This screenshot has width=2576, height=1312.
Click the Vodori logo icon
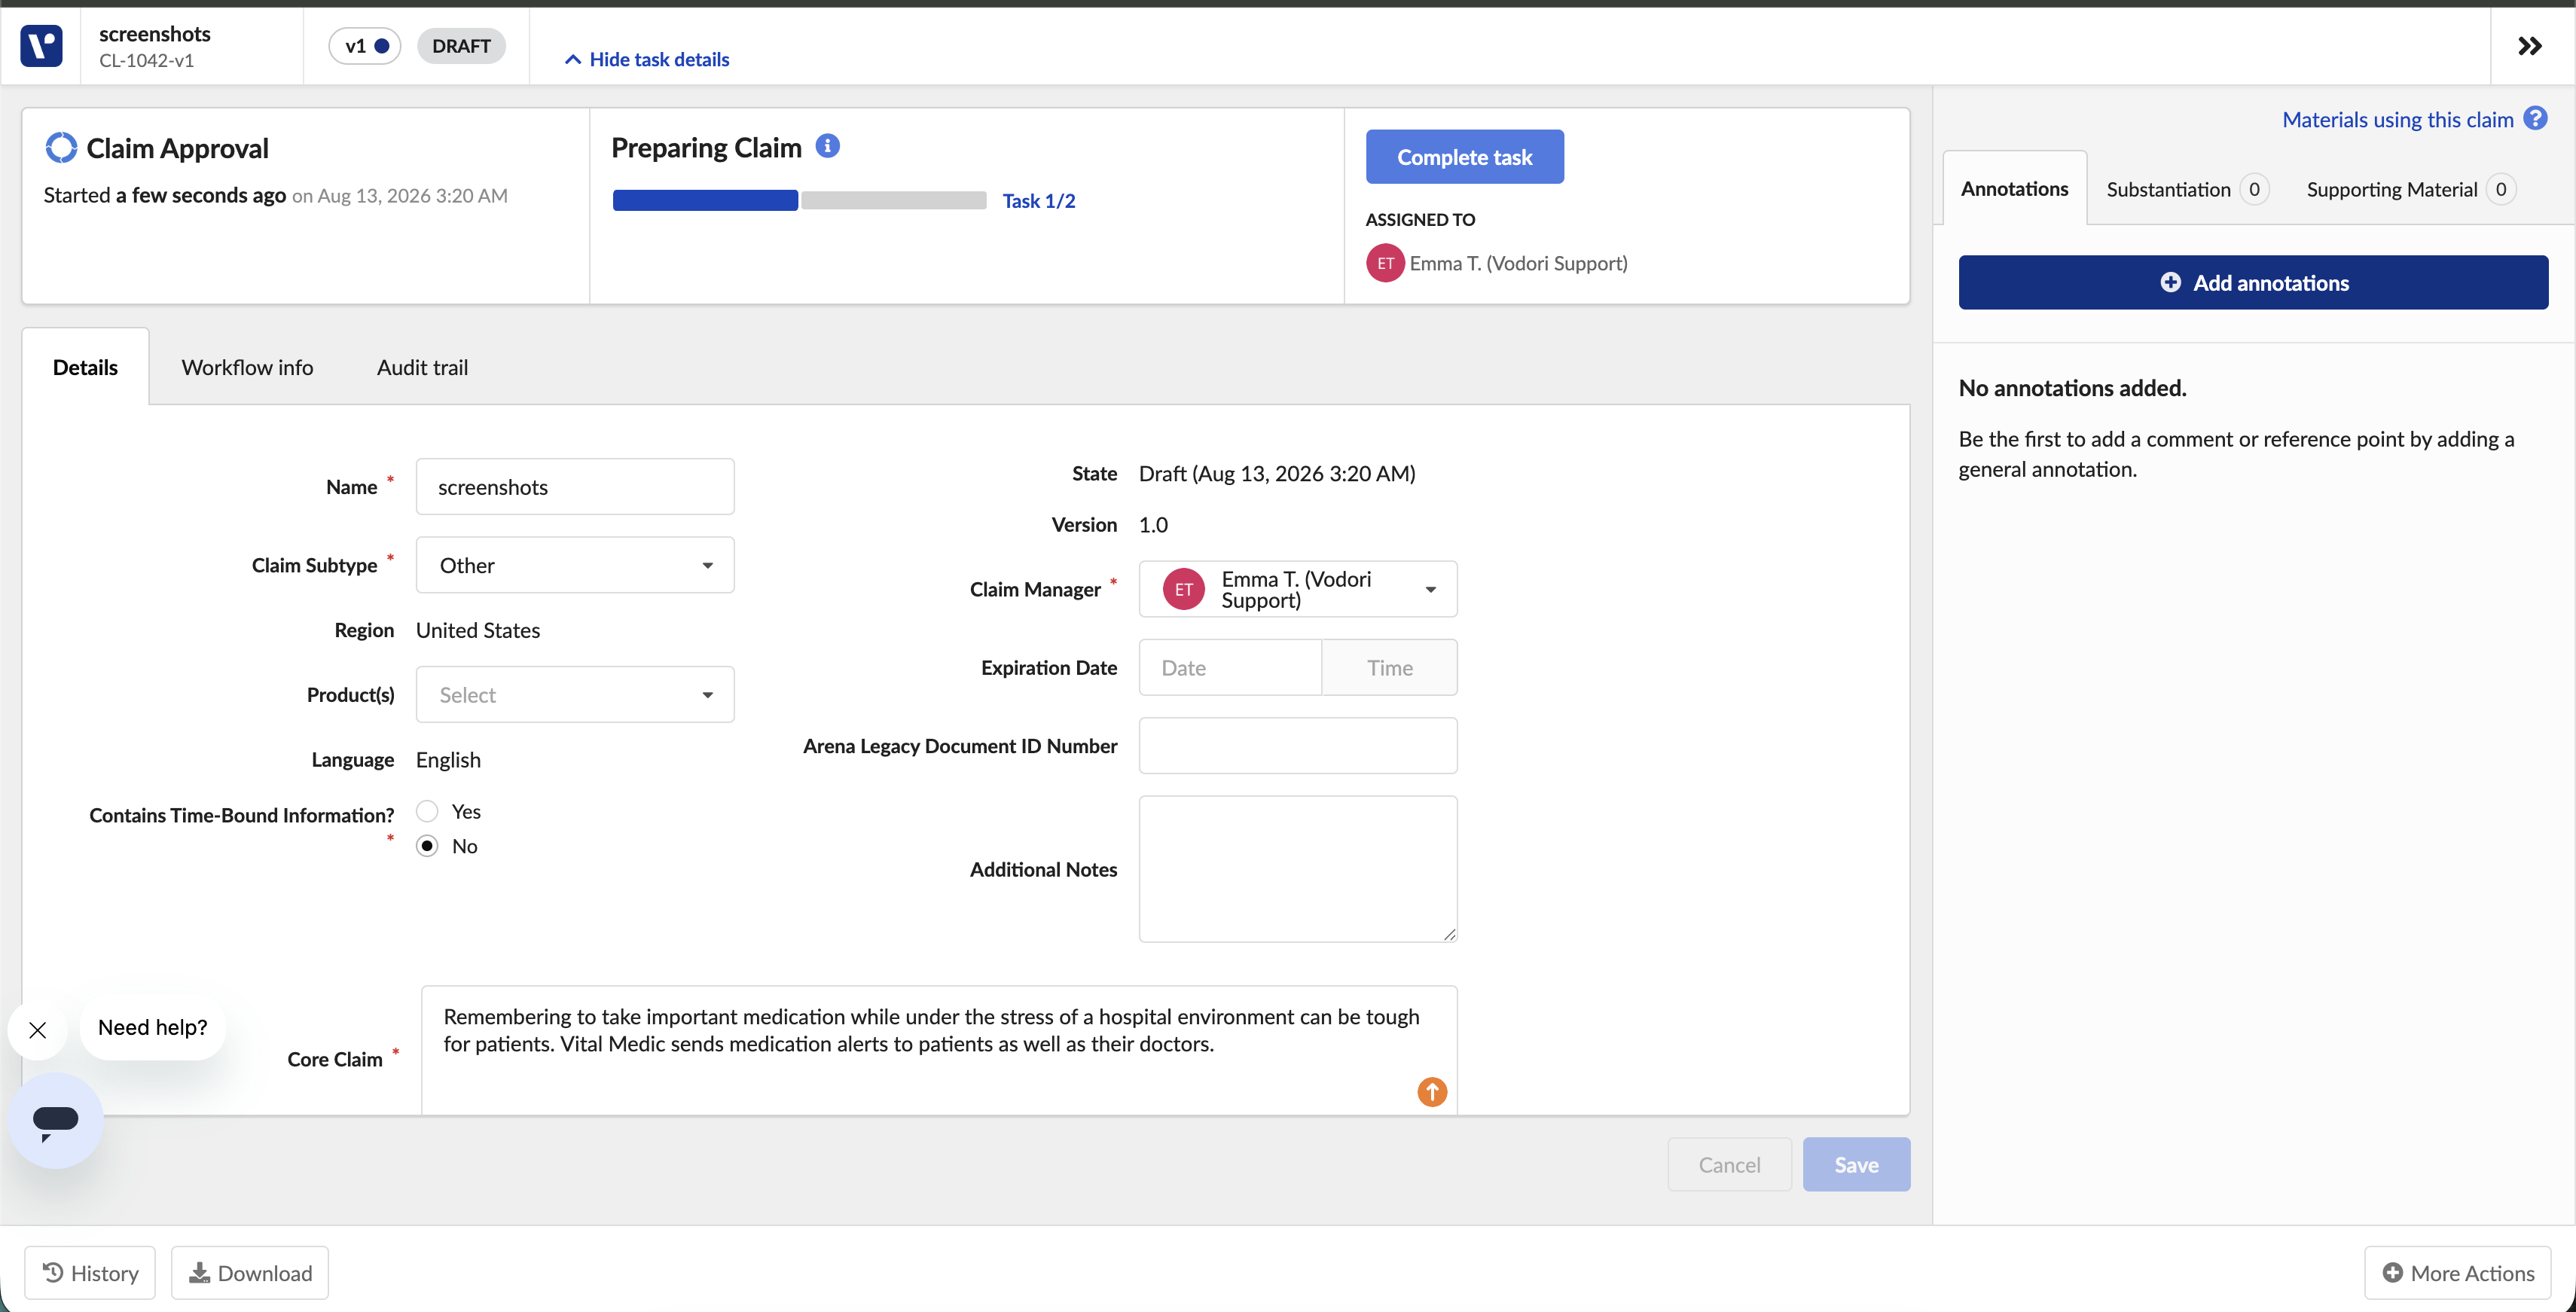[x=41, y=46]
